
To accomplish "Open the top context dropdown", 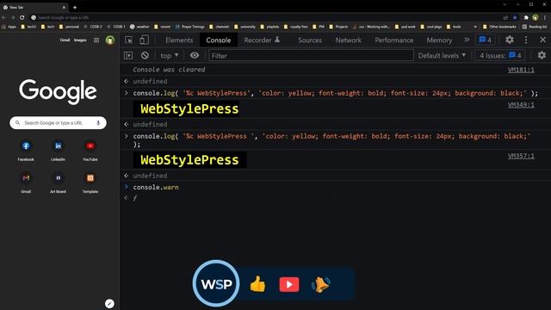I will (170, 55).
